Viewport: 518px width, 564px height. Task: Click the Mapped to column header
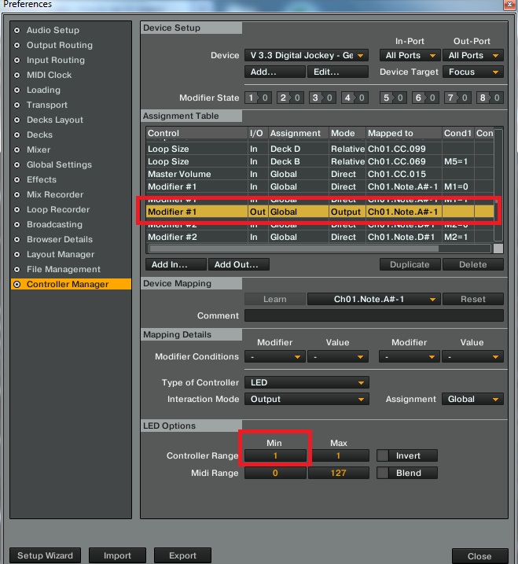pos(404,134)
